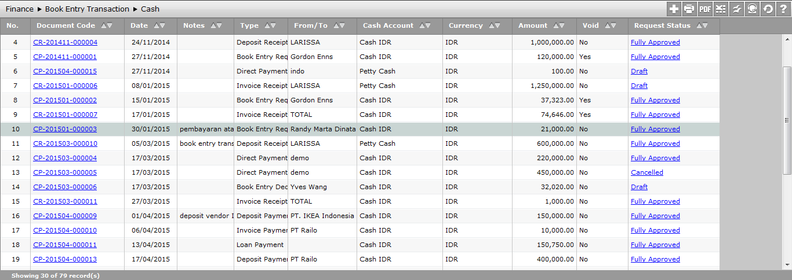Select 'Showing 30 of 79 record(s)' status text

(x=56, y=276)
